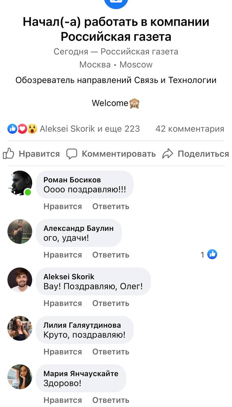Viewport: 232px width, 407px height.
Task: Tap the thumbs-up Нравится icon under post
Action: pyautogui.click(x=9, y=154)
